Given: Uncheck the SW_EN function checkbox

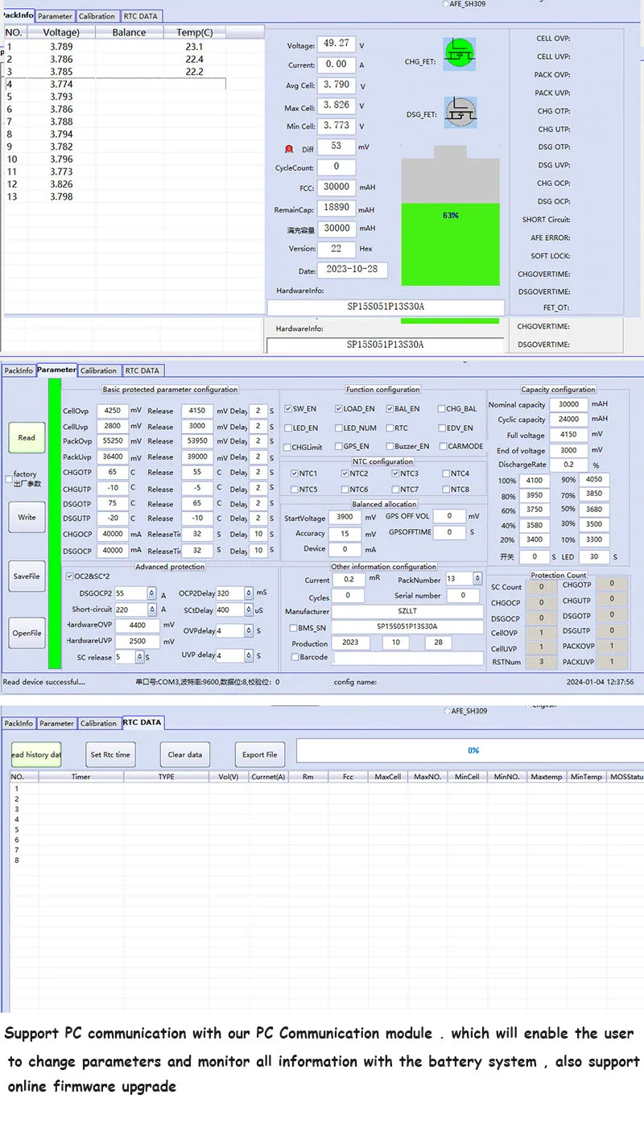Looking at the screenshot, I should [288, 409].
